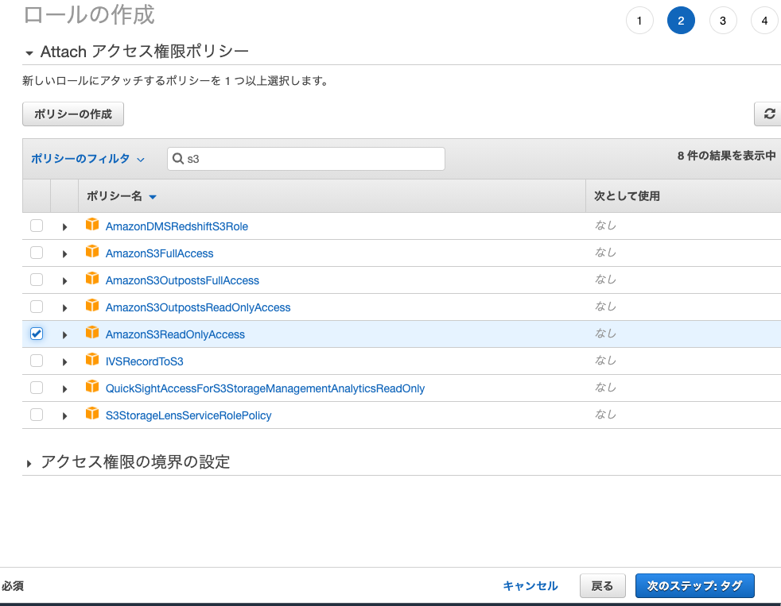The height and width of the screenshot is (606, 781).
Task: Open the AmazonS3OutpostsReadOnlyAccess policy link
Action: pyautogui.click(x=198, y=307)
